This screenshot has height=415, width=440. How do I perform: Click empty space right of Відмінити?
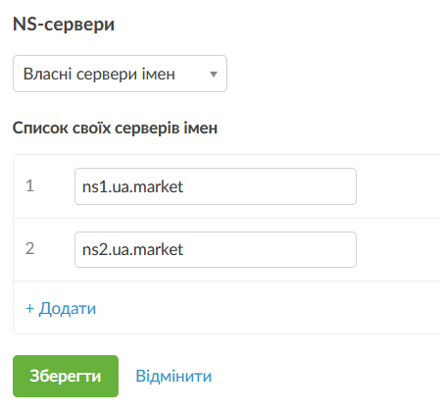[326, 376]
